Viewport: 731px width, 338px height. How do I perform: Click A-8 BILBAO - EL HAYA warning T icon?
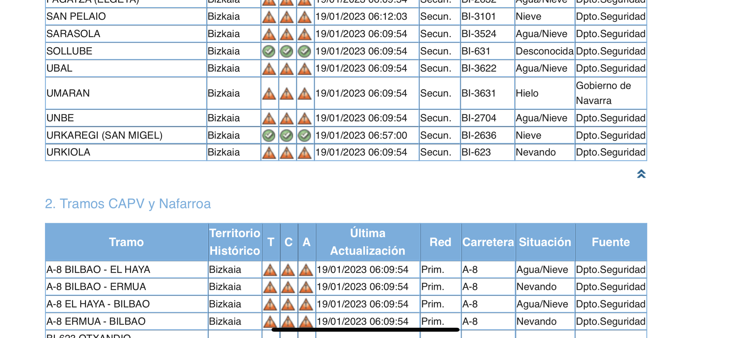point(270,270)
